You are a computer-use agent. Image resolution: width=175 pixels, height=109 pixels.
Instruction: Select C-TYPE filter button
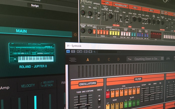click(121, 93)
